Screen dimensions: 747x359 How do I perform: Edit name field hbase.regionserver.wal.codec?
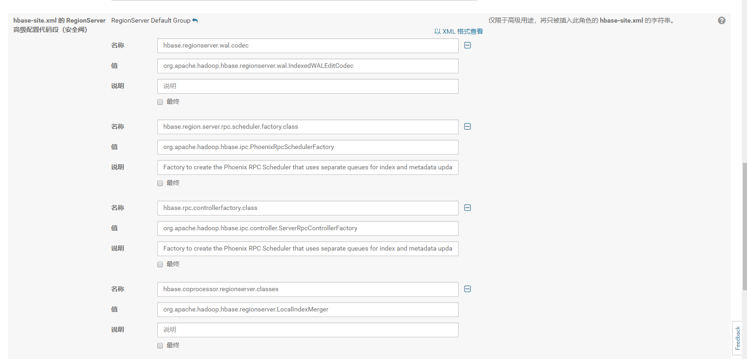click(308, 46)
